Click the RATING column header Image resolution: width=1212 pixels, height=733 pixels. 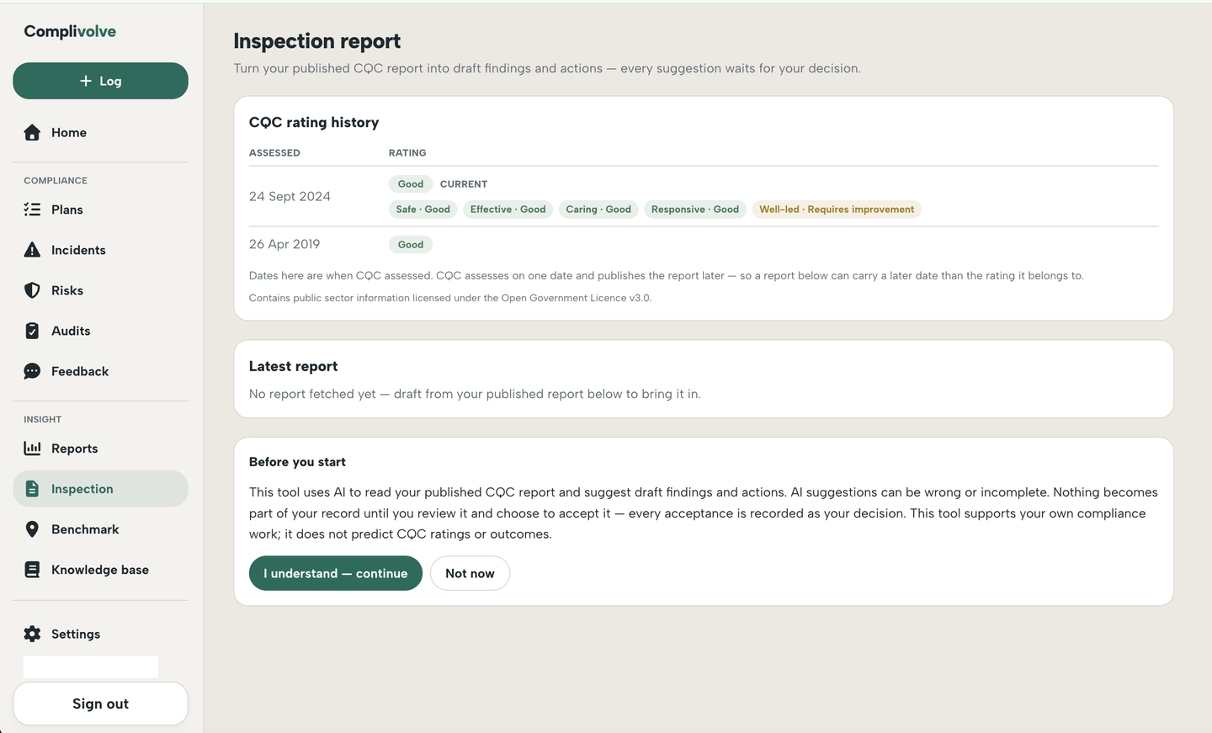(407, 153)
